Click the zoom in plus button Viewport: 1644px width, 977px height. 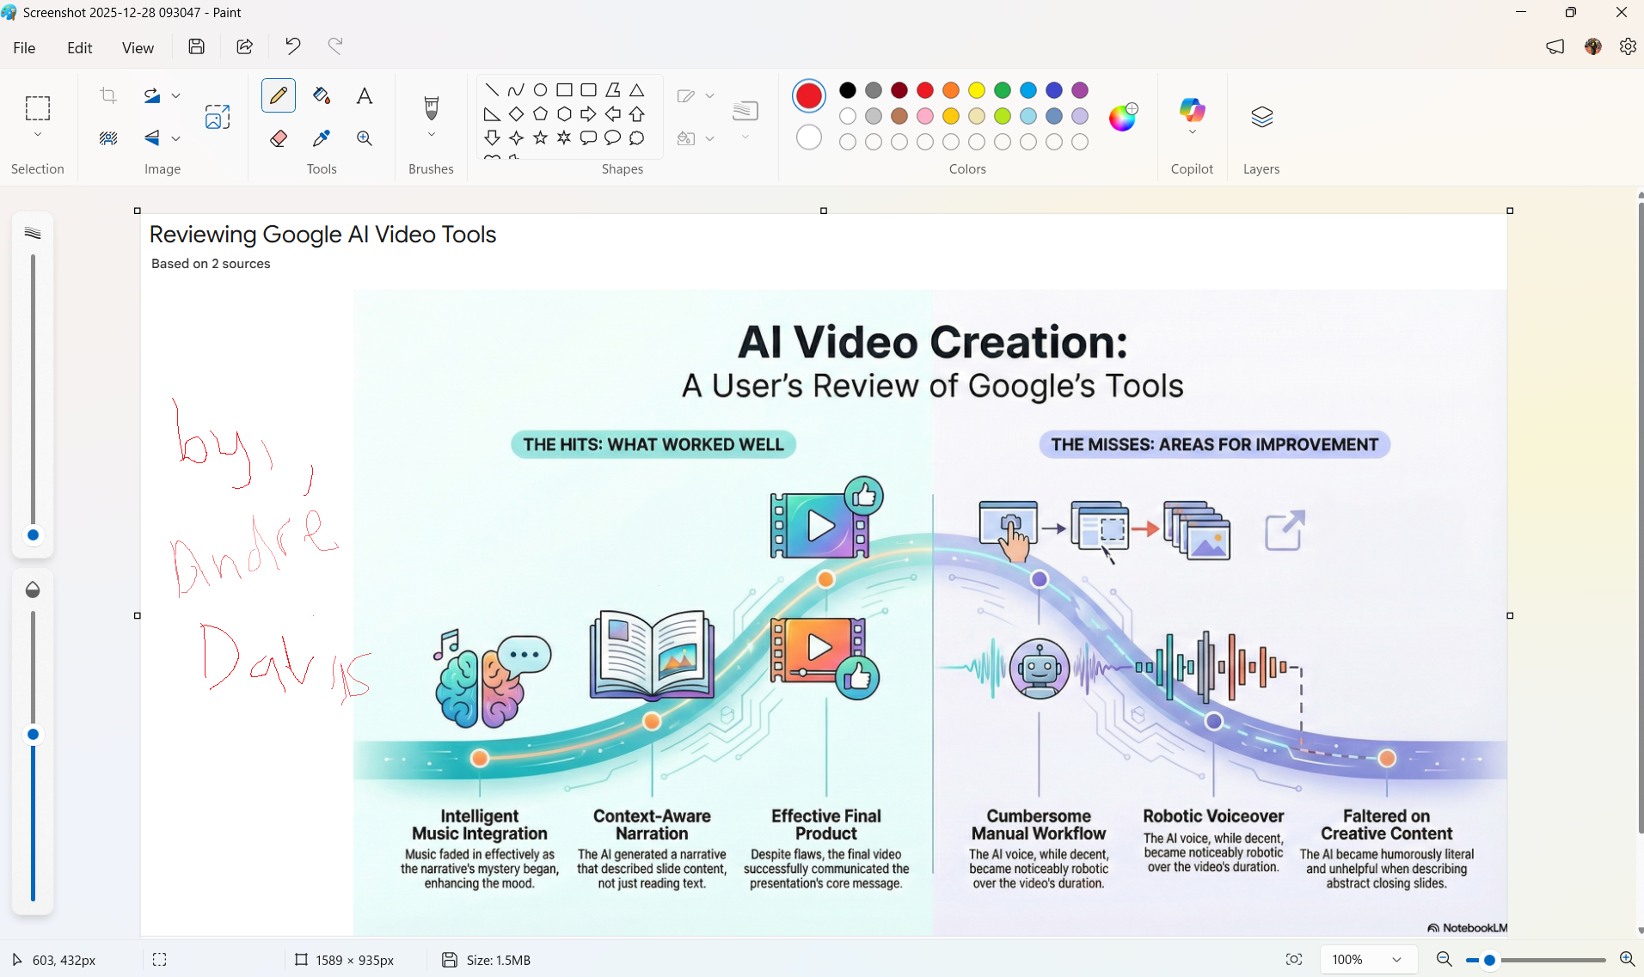tap(1627, 960)
